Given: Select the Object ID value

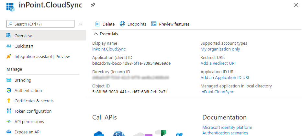Looking at the screenshot, I should click(129, 92).
